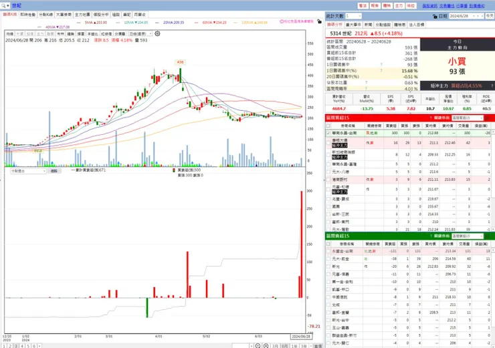Viewport: 495px width, 348px height.
Task: Toggle checkbox for 華南永昌-基隆 row
Action: 328,164
